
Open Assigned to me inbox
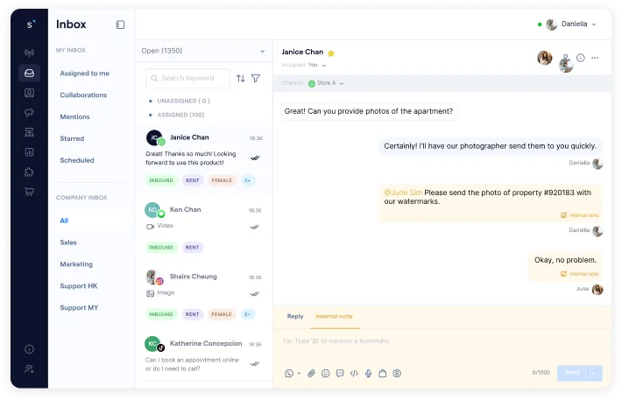click(x=84, y=74)
